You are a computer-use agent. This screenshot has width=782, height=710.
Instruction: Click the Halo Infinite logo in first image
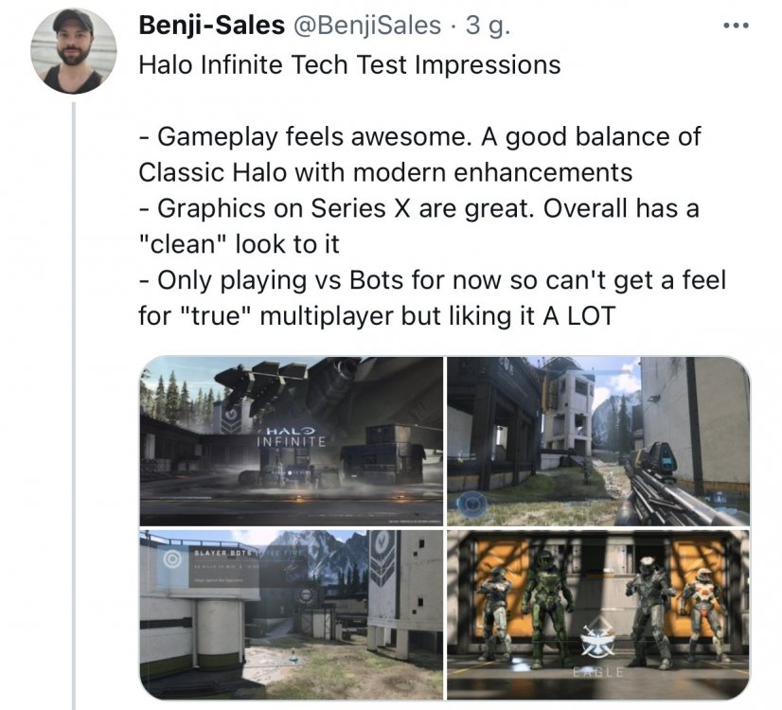291,435
